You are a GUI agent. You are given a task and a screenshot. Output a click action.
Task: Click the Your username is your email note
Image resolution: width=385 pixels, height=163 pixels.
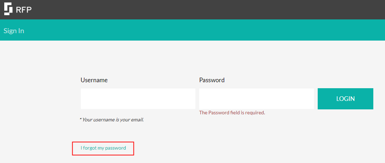tap(112, 120)
